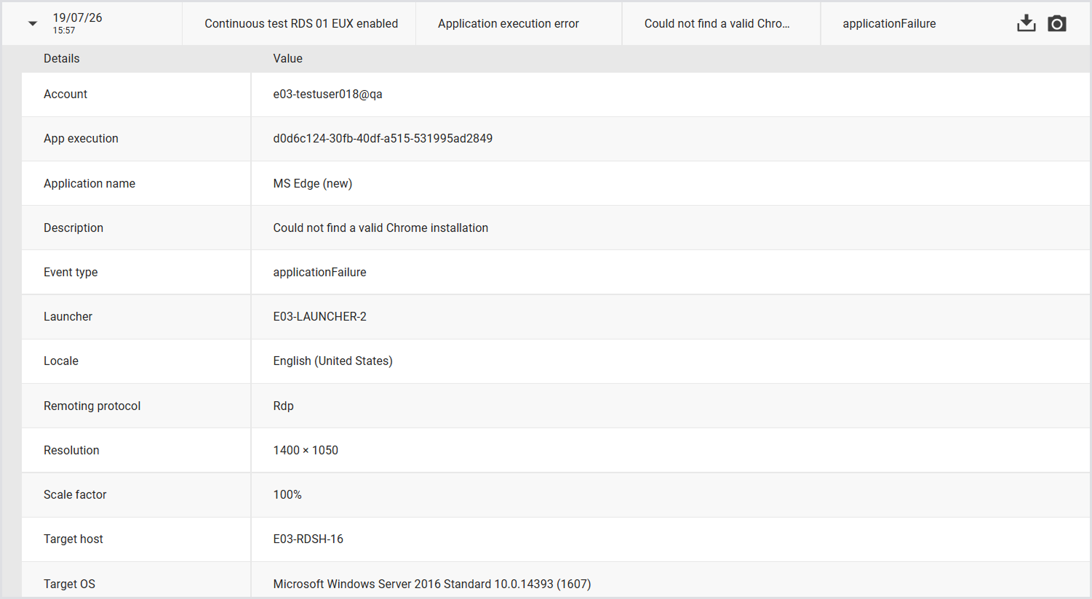The image size is (1092, 599).
Task: Collapse the 19/07/26 event row
Action: 33,23
